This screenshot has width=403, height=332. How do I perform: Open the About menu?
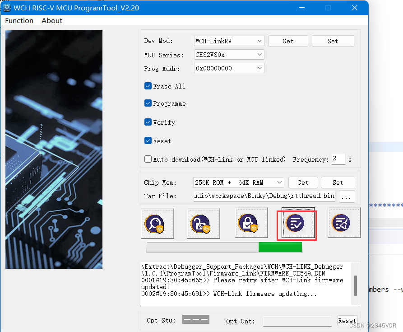[51, 20]
